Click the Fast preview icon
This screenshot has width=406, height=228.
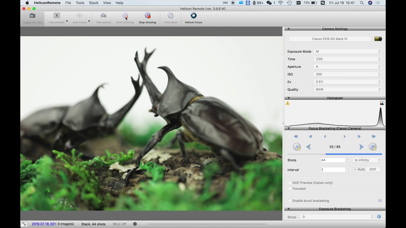pos(57,16)
